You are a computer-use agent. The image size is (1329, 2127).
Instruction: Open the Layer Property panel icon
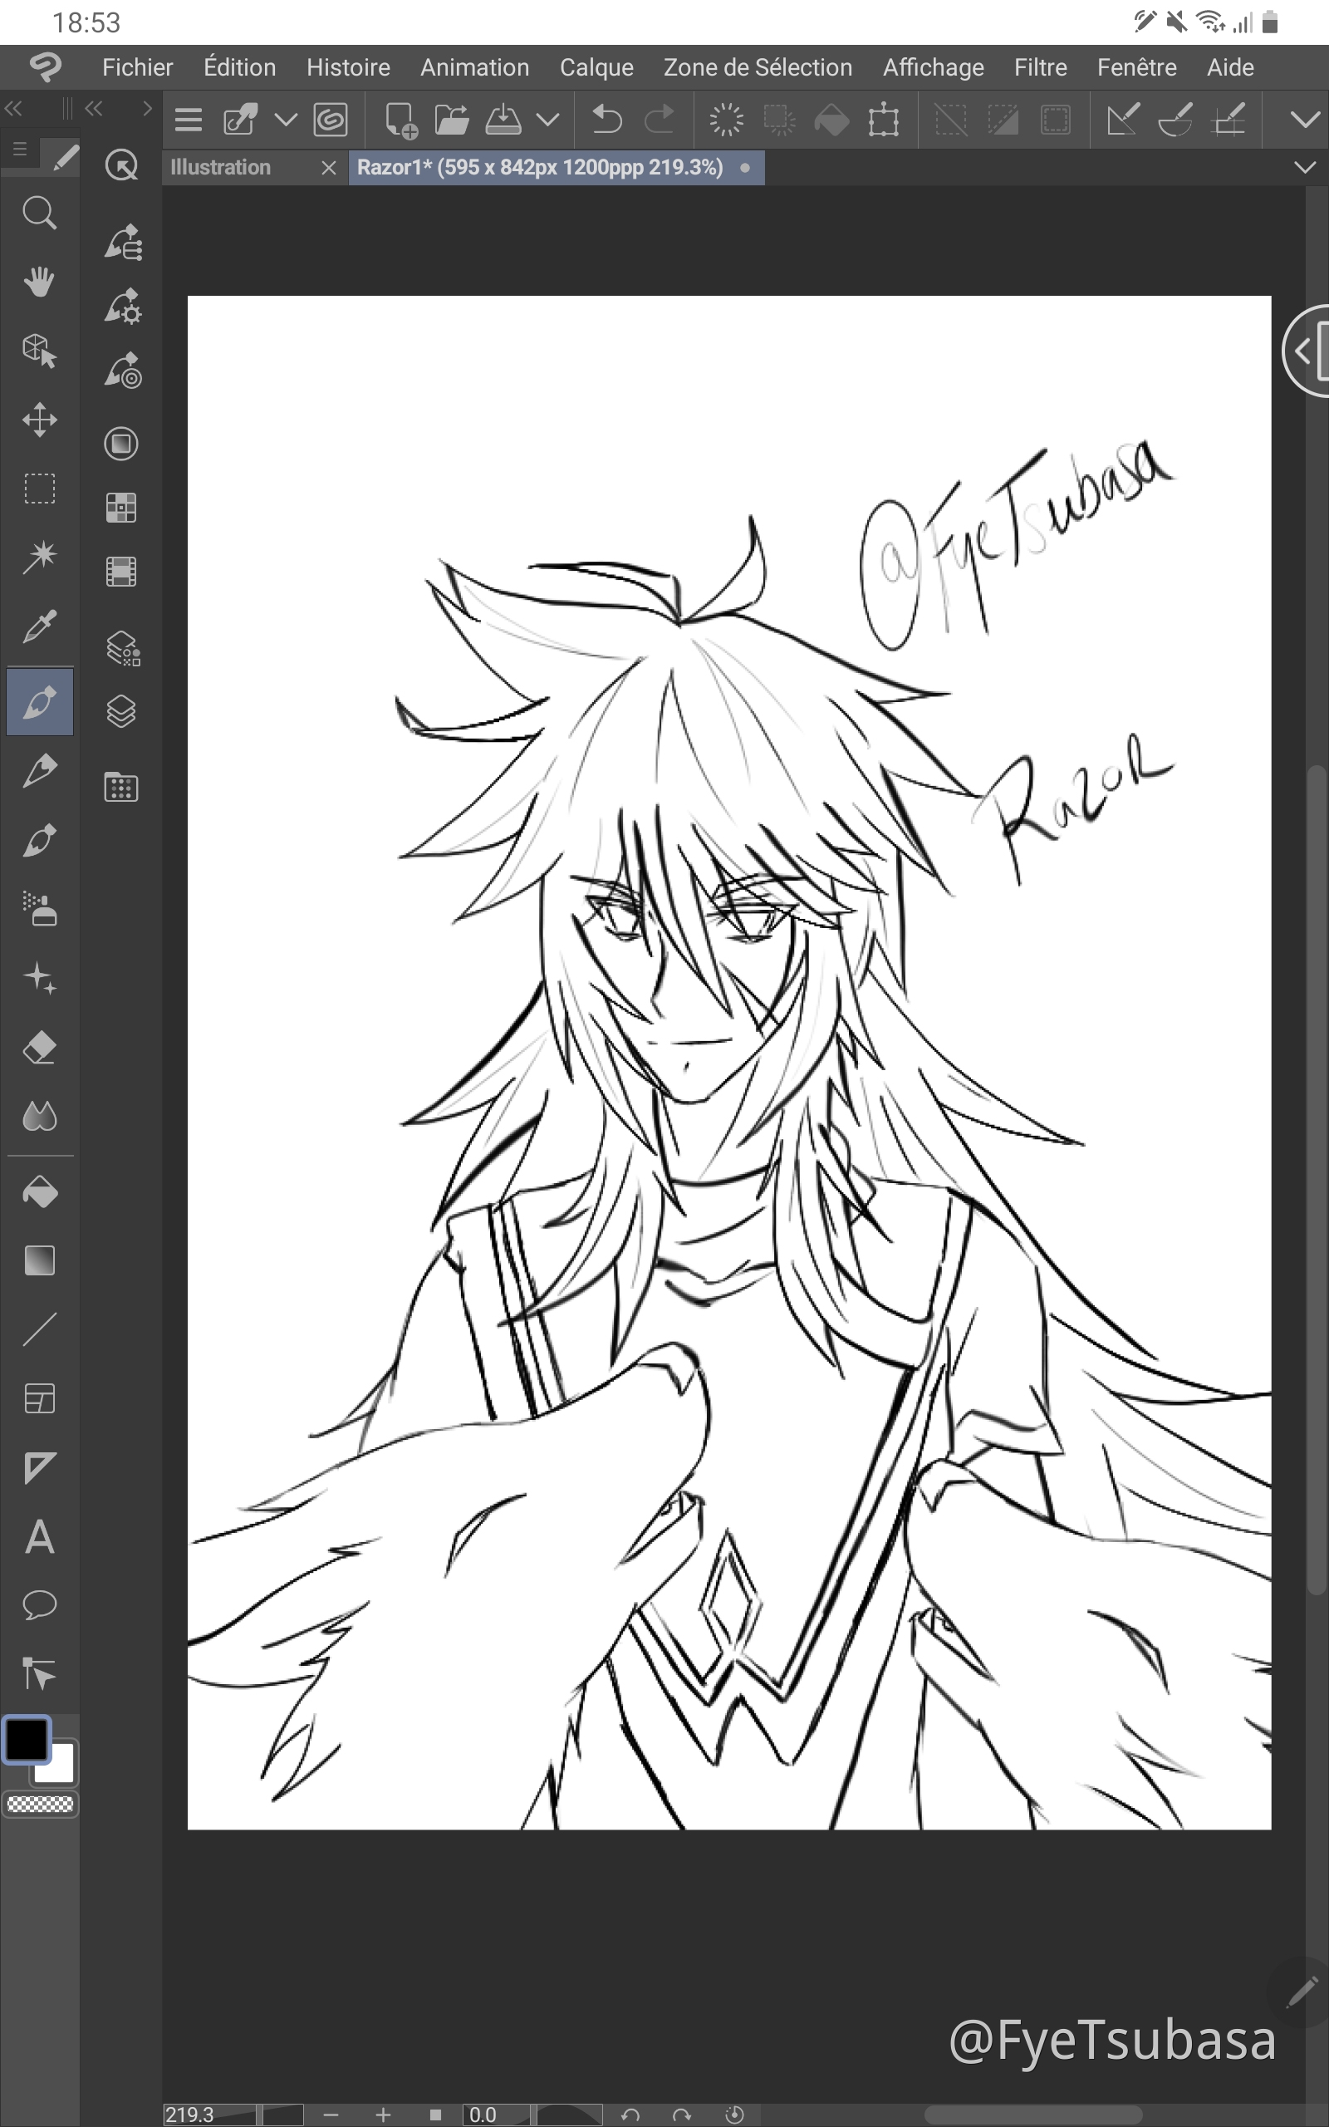(122, 648)
